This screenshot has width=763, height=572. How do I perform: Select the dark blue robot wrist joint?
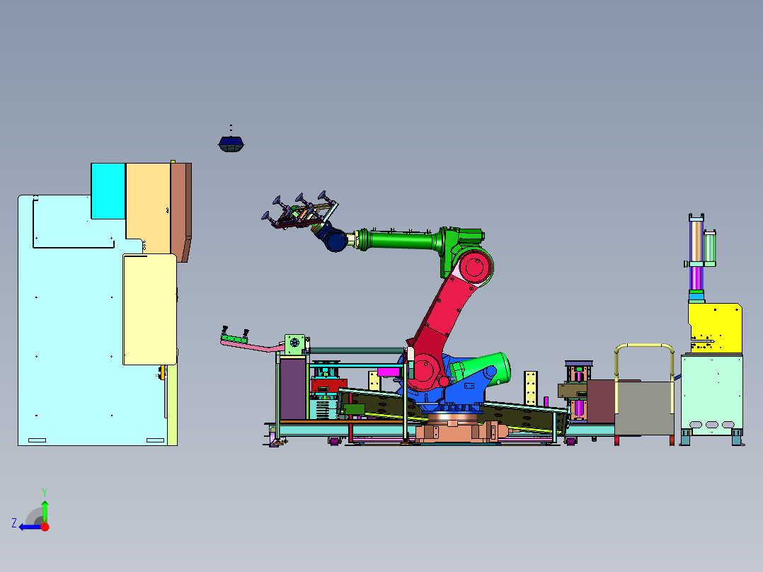[x=335, y=241]
